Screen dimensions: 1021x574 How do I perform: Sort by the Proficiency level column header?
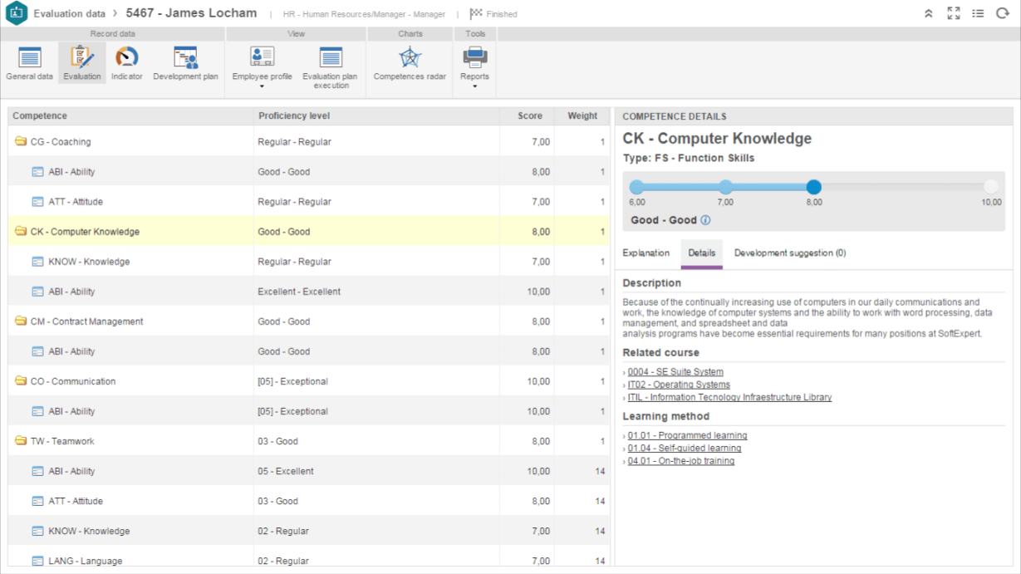click(x=376, y=115)
